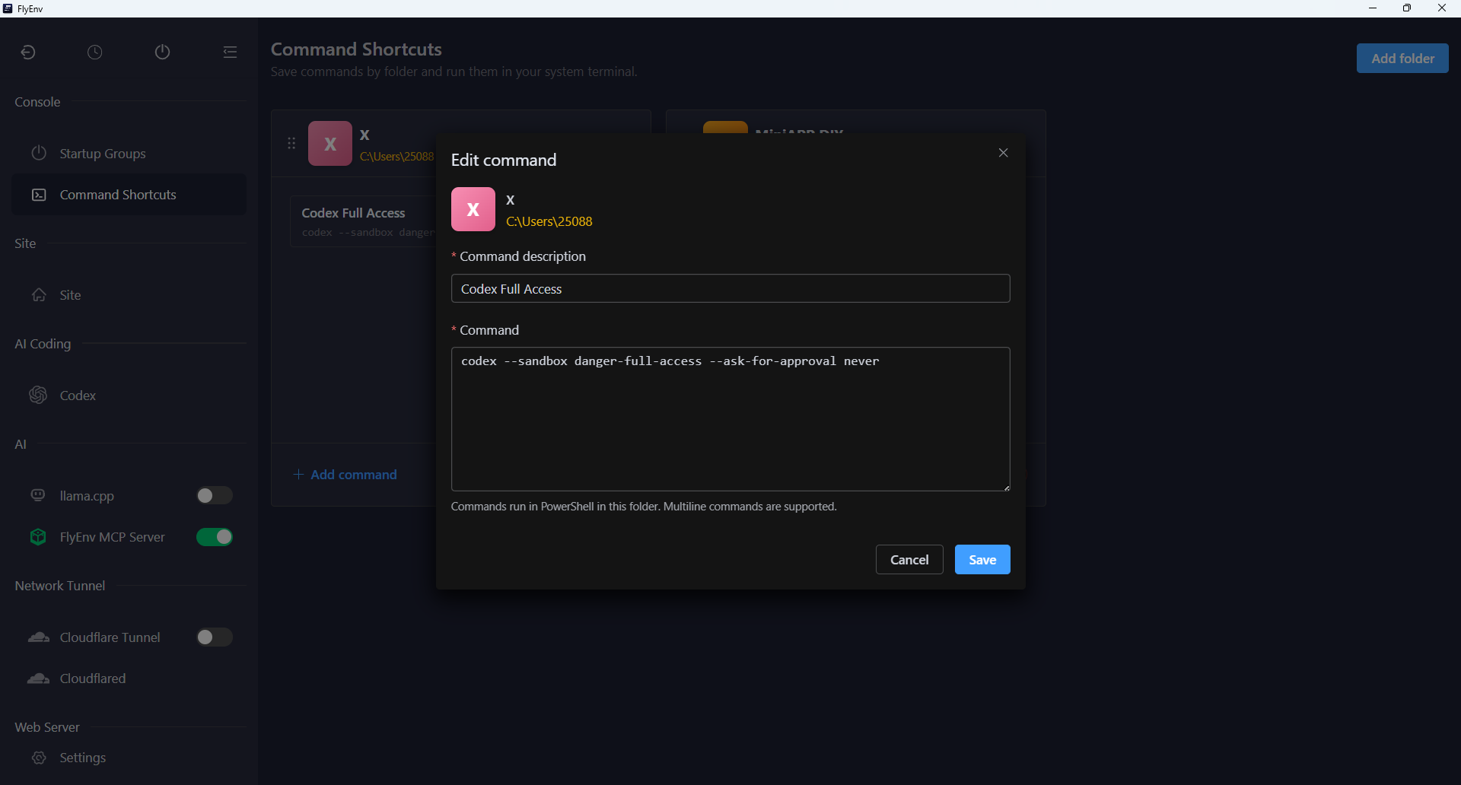
Task: Open Startup Groups in sidebar
Action: point(129,154)
